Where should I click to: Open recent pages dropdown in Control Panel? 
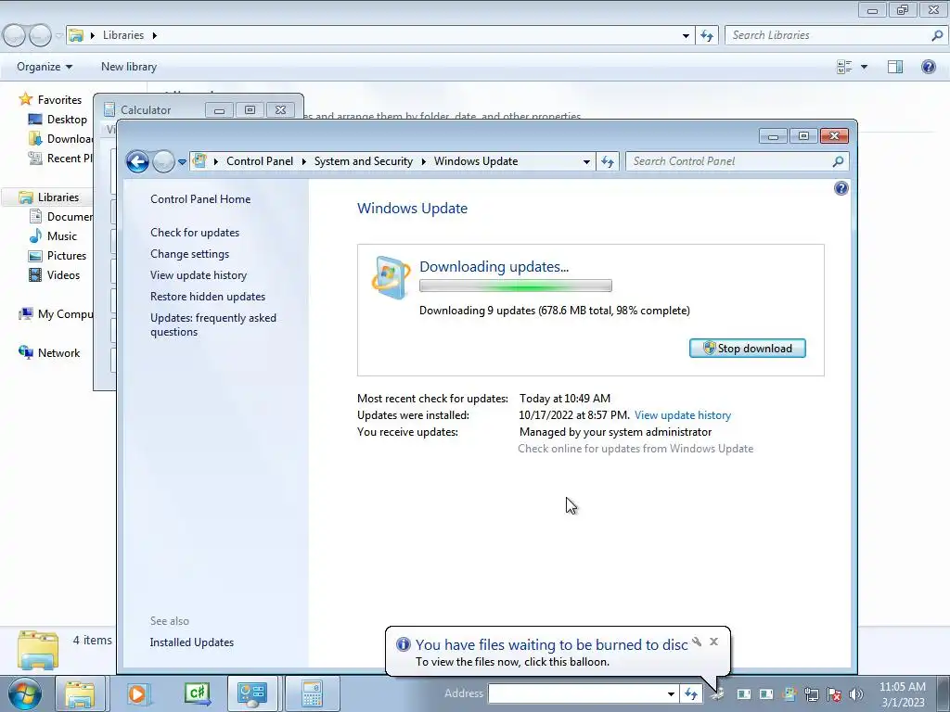click(182, 161)
